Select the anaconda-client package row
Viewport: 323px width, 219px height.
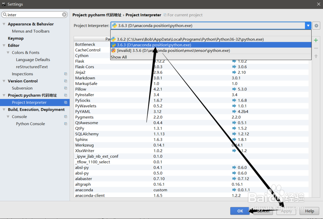pos(191,195)
